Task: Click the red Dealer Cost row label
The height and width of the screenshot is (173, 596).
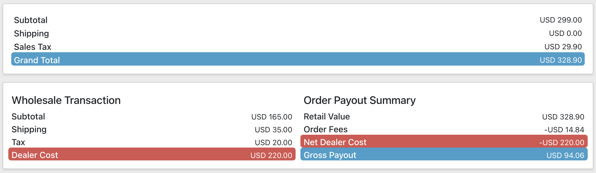Action: click(35, 155)
